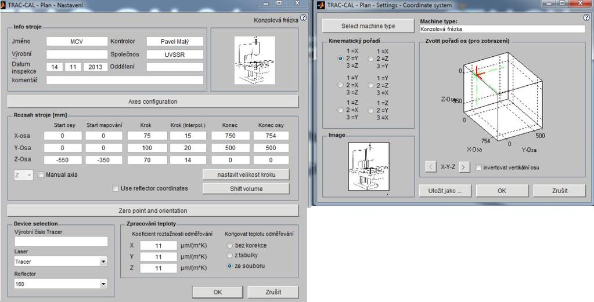Select bez korekce radio option

click(x=229, y=245)
